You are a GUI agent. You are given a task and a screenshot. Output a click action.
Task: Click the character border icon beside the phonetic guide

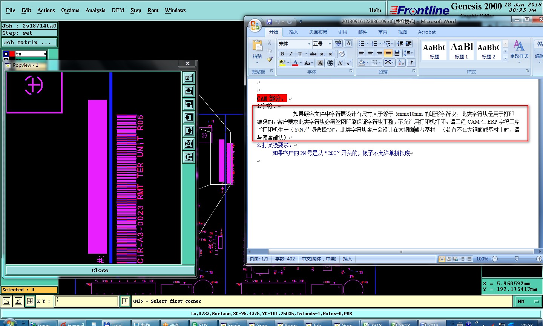(x=349, y=44)
